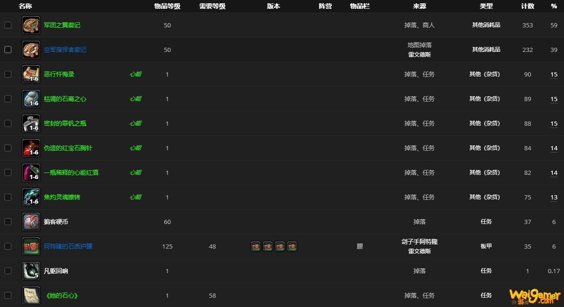Click 刽子手阿特隆 source link
564x307 pixels.
pos(419,242)
